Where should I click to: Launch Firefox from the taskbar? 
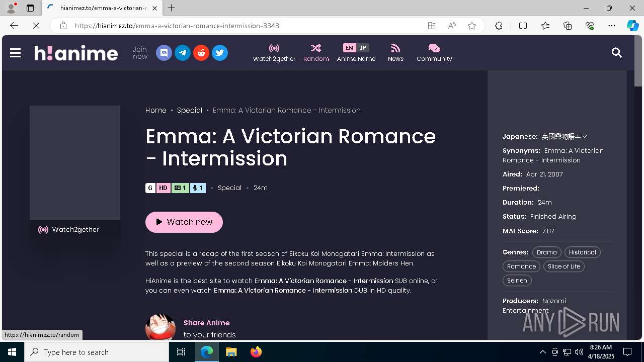[256, 352]
